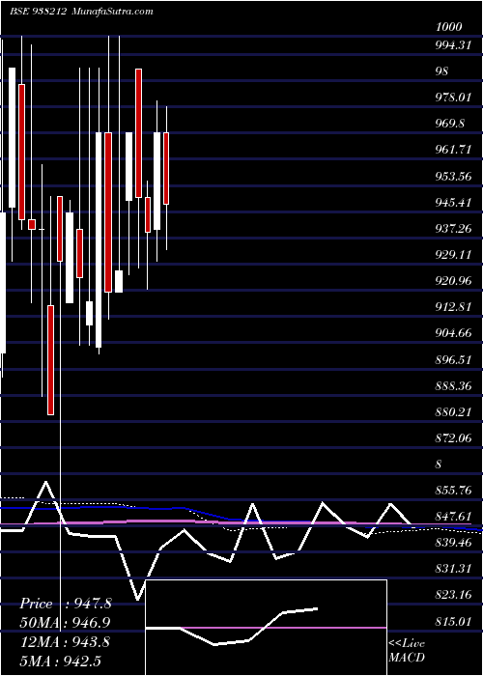Click the 12MA : 943.8 readout
Viewport: 483px width, 676px height.
point(65,642)
